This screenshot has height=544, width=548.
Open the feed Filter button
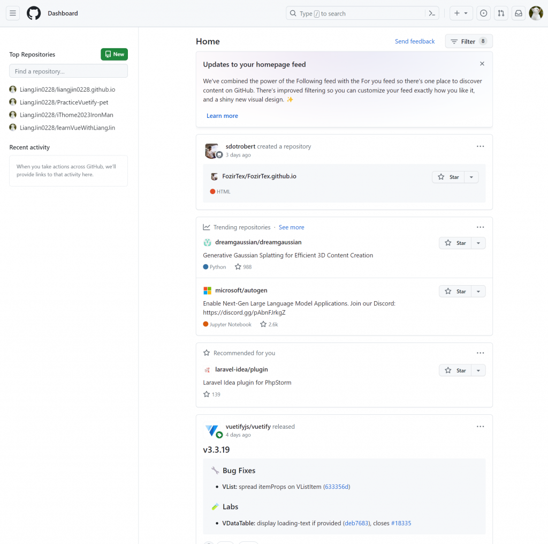(469, 41)
